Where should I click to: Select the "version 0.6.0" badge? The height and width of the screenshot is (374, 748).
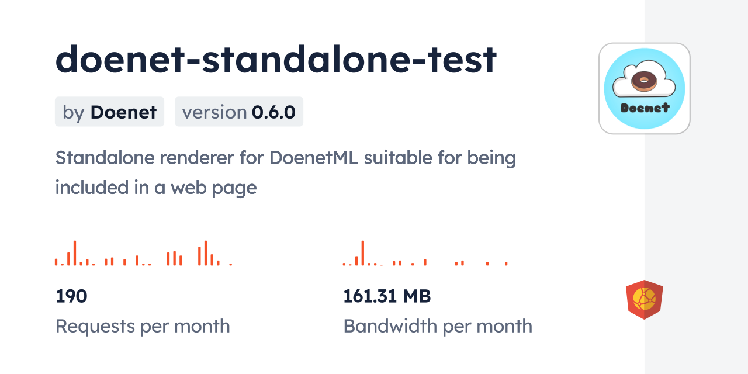click(238, 112)
